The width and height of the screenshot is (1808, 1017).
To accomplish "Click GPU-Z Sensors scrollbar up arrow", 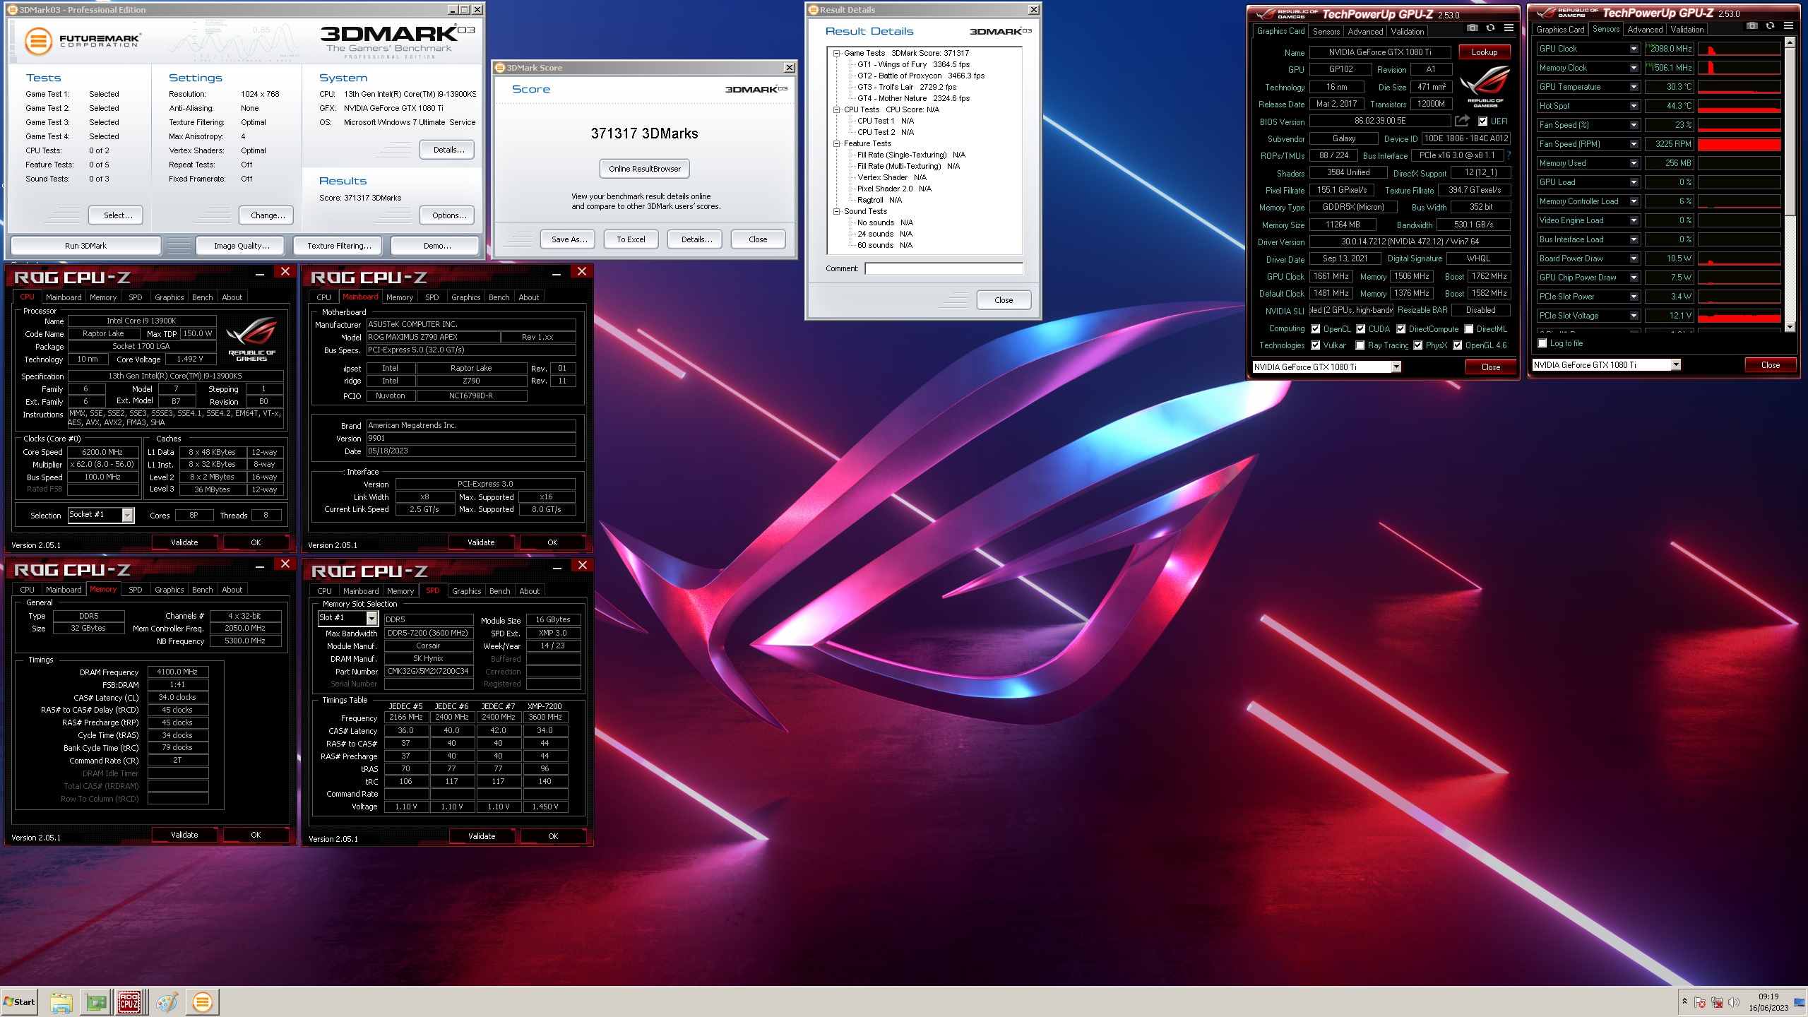I will 1790,42.
